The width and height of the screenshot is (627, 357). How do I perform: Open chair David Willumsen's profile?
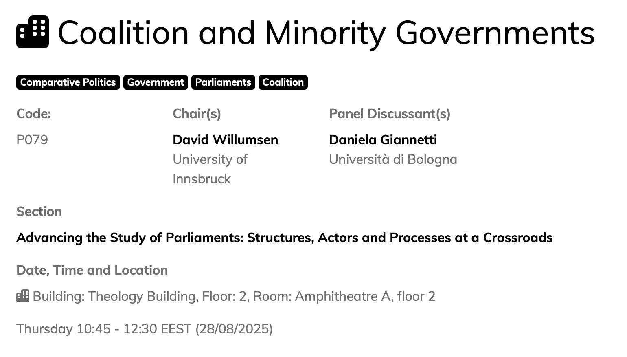(x=225, y=140)
